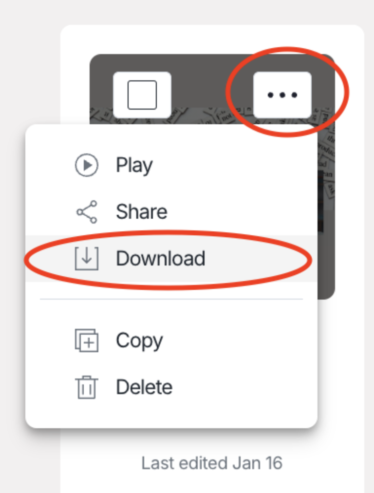Click the three-dots more options icon
This screenshot has height=493, width=374.
click(x=282, y=95)
